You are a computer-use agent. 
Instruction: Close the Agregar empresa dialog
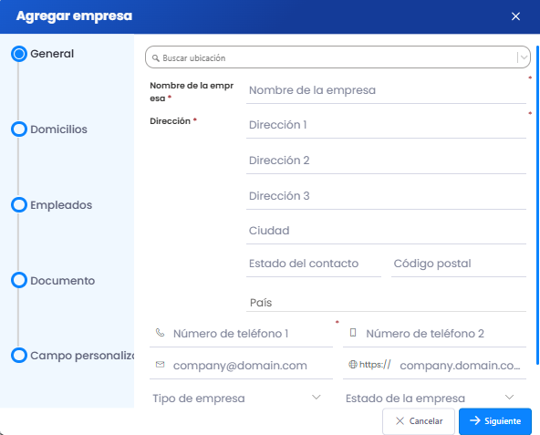(x=515, y=16)
